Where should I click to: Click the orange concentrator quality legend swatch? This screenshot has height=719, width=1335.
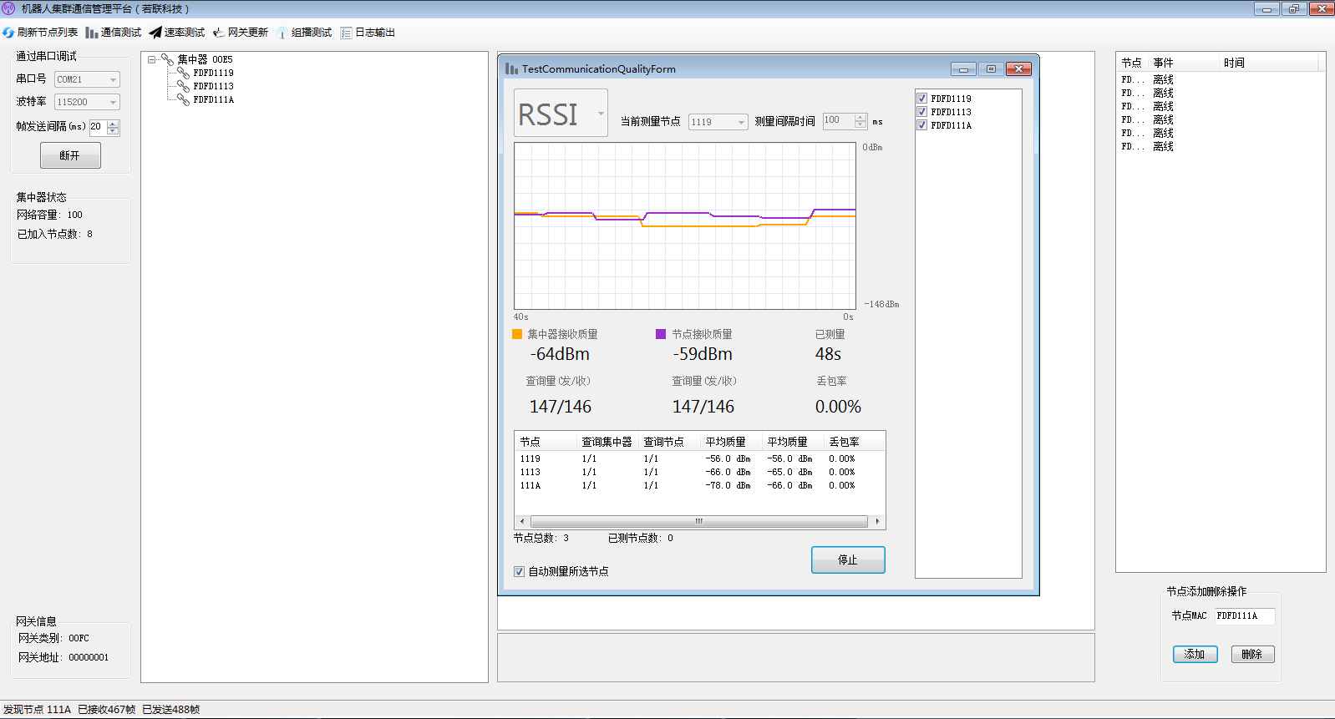pyautogui.click(x=517, y=334)
